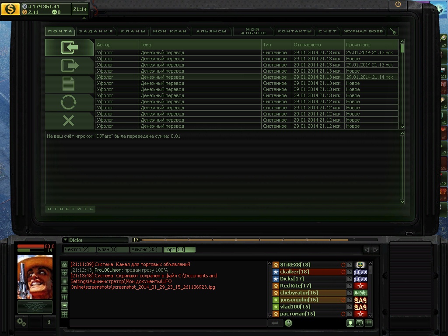
Task: Sort mail by Прочитано column header
Action: coord(371,45)
